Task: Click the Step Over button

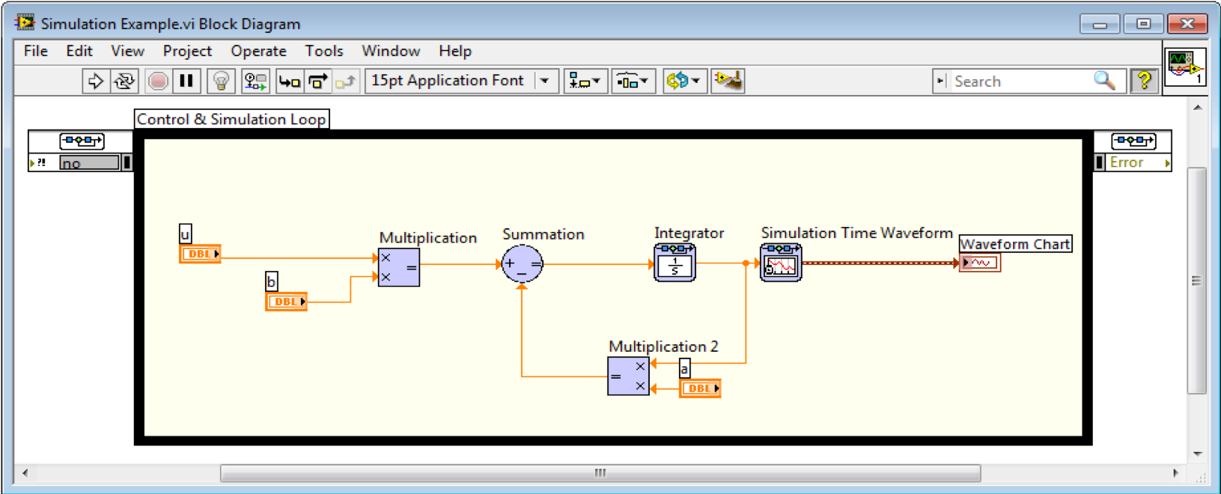Action: click(x=318, y=81)
